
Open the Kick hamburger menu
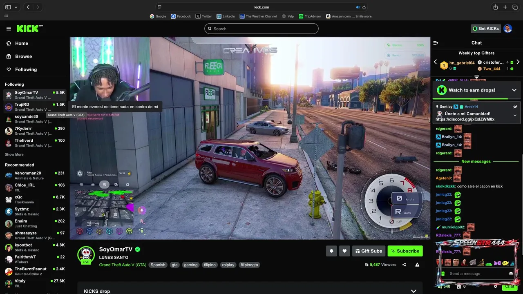[9, 29]
